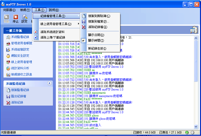The width and height of the screenshot is (201, 136).
Task: Click log line '230 成功登入'
Action: point(80,125)
